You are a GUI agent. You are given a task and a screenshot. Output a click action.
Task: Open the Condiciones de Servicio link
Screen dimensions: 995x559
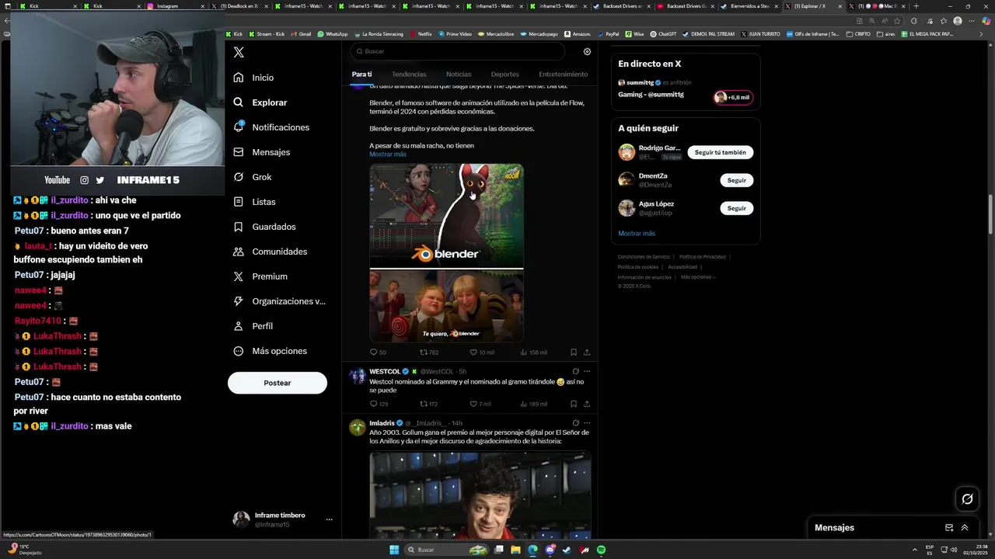pyautogui.click(x=644, y=257)
